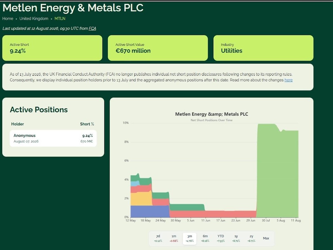Click the Holder column header
Viewport: 333px width, 250px height.
pos(17,124)
